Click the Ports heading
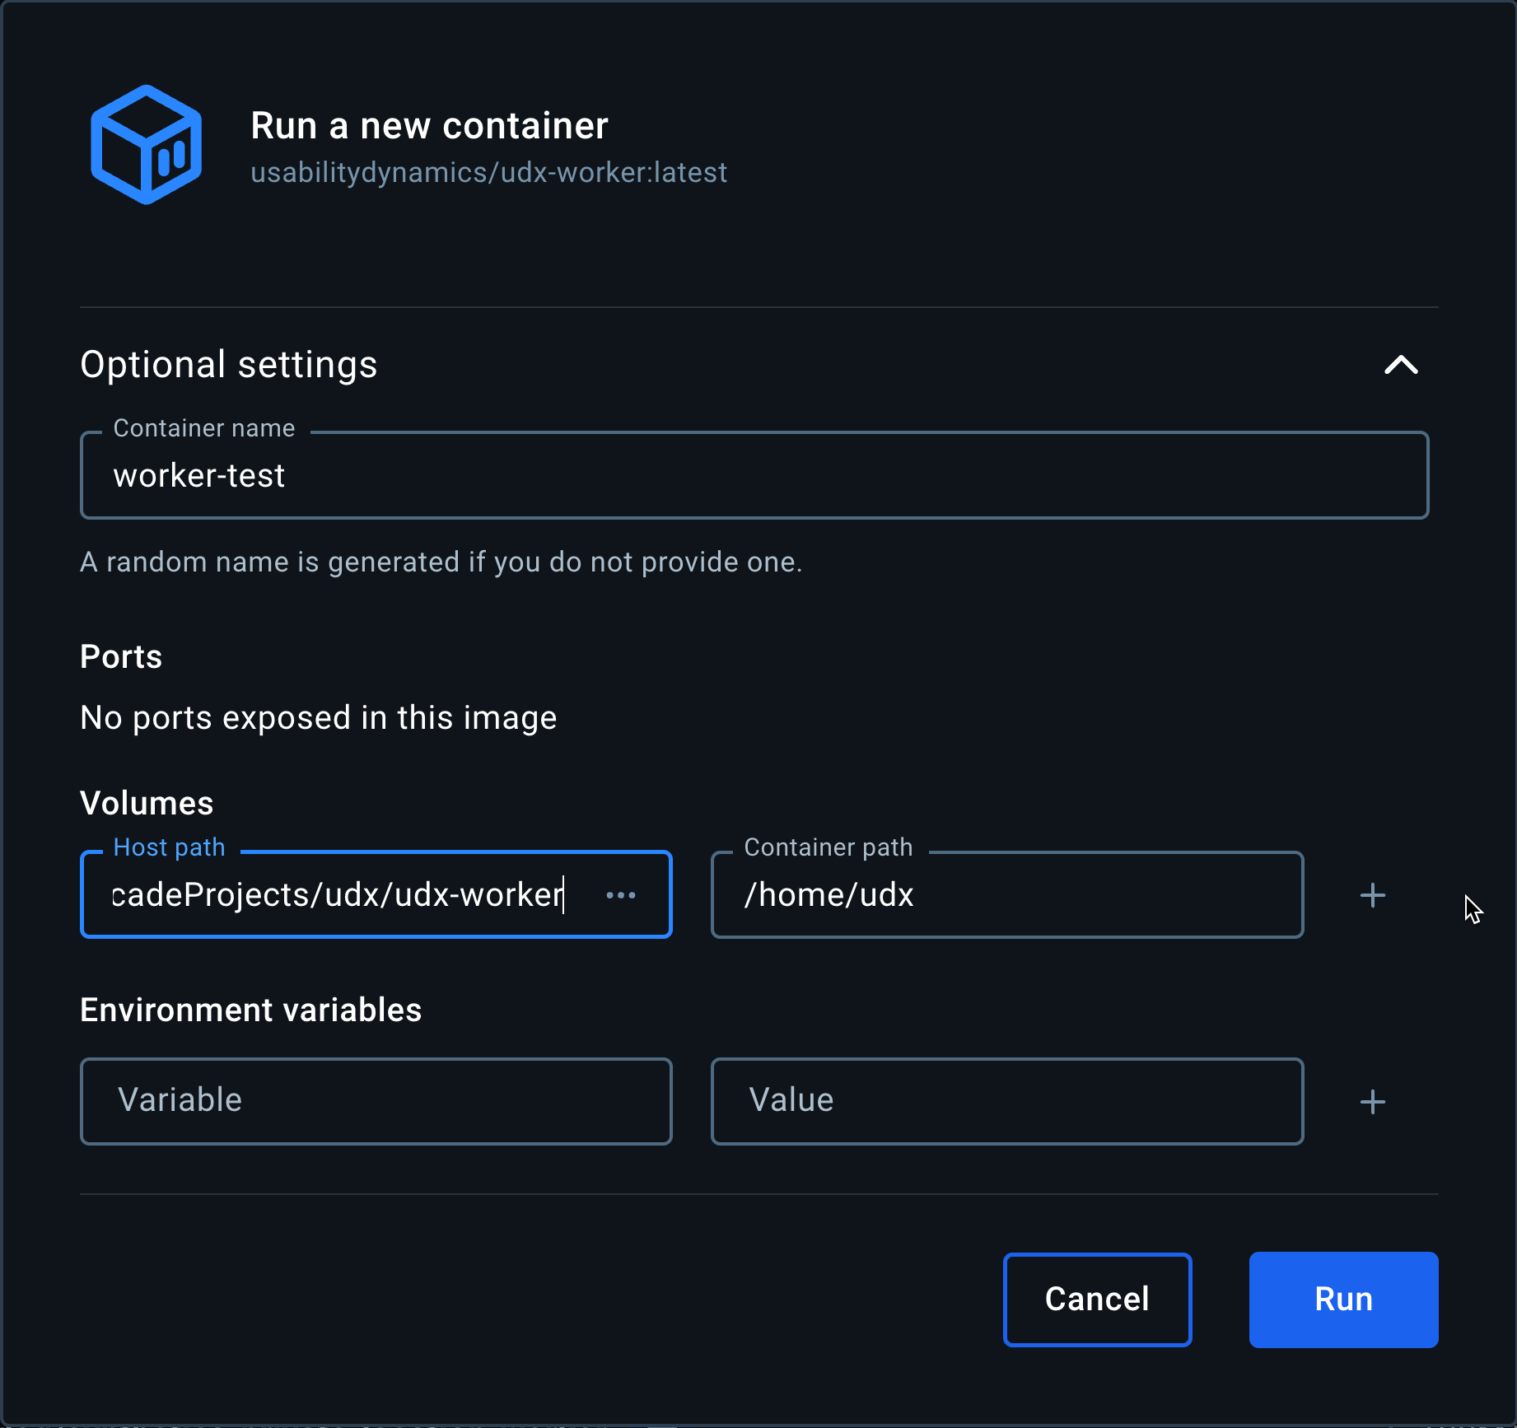Viewport: 1517px width, 1428px height. click(121, 656)
